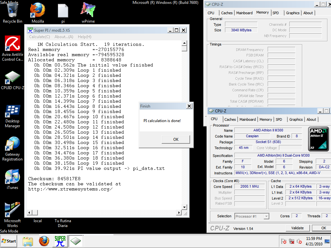Minimize the Super PI window
Viewport: 331px width, 248px height.
170,30
